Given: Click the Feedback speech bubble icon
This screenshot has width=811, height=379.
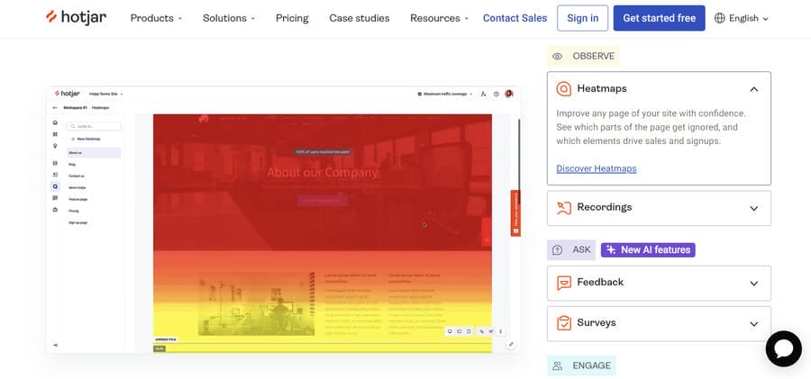Looking at the screenshot, I should tap(564, 283).
